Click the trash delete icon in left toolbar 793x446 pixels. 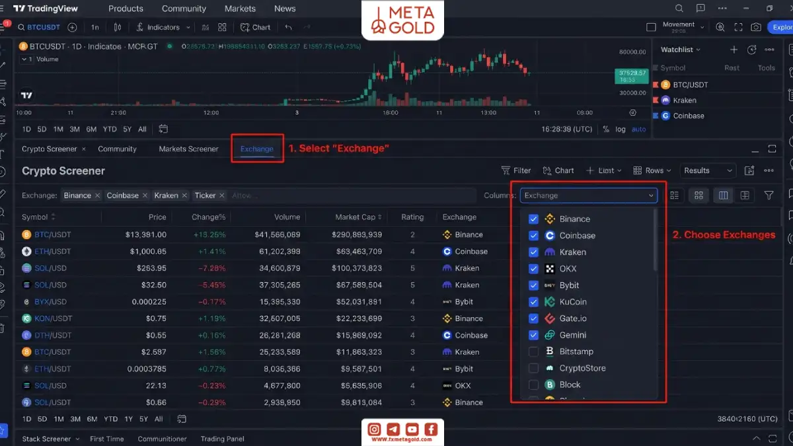coord(3,328)
